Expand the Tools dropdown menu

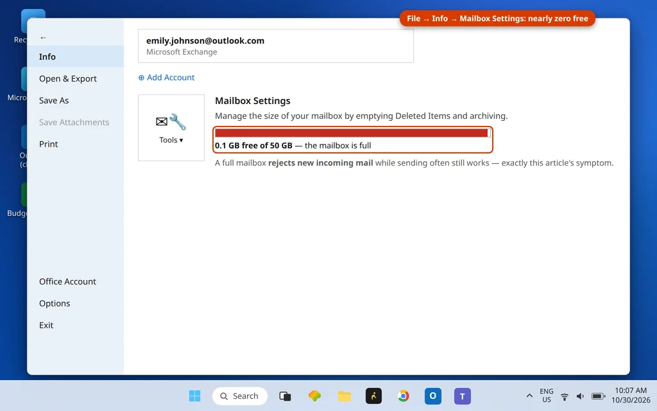[171, 140]
